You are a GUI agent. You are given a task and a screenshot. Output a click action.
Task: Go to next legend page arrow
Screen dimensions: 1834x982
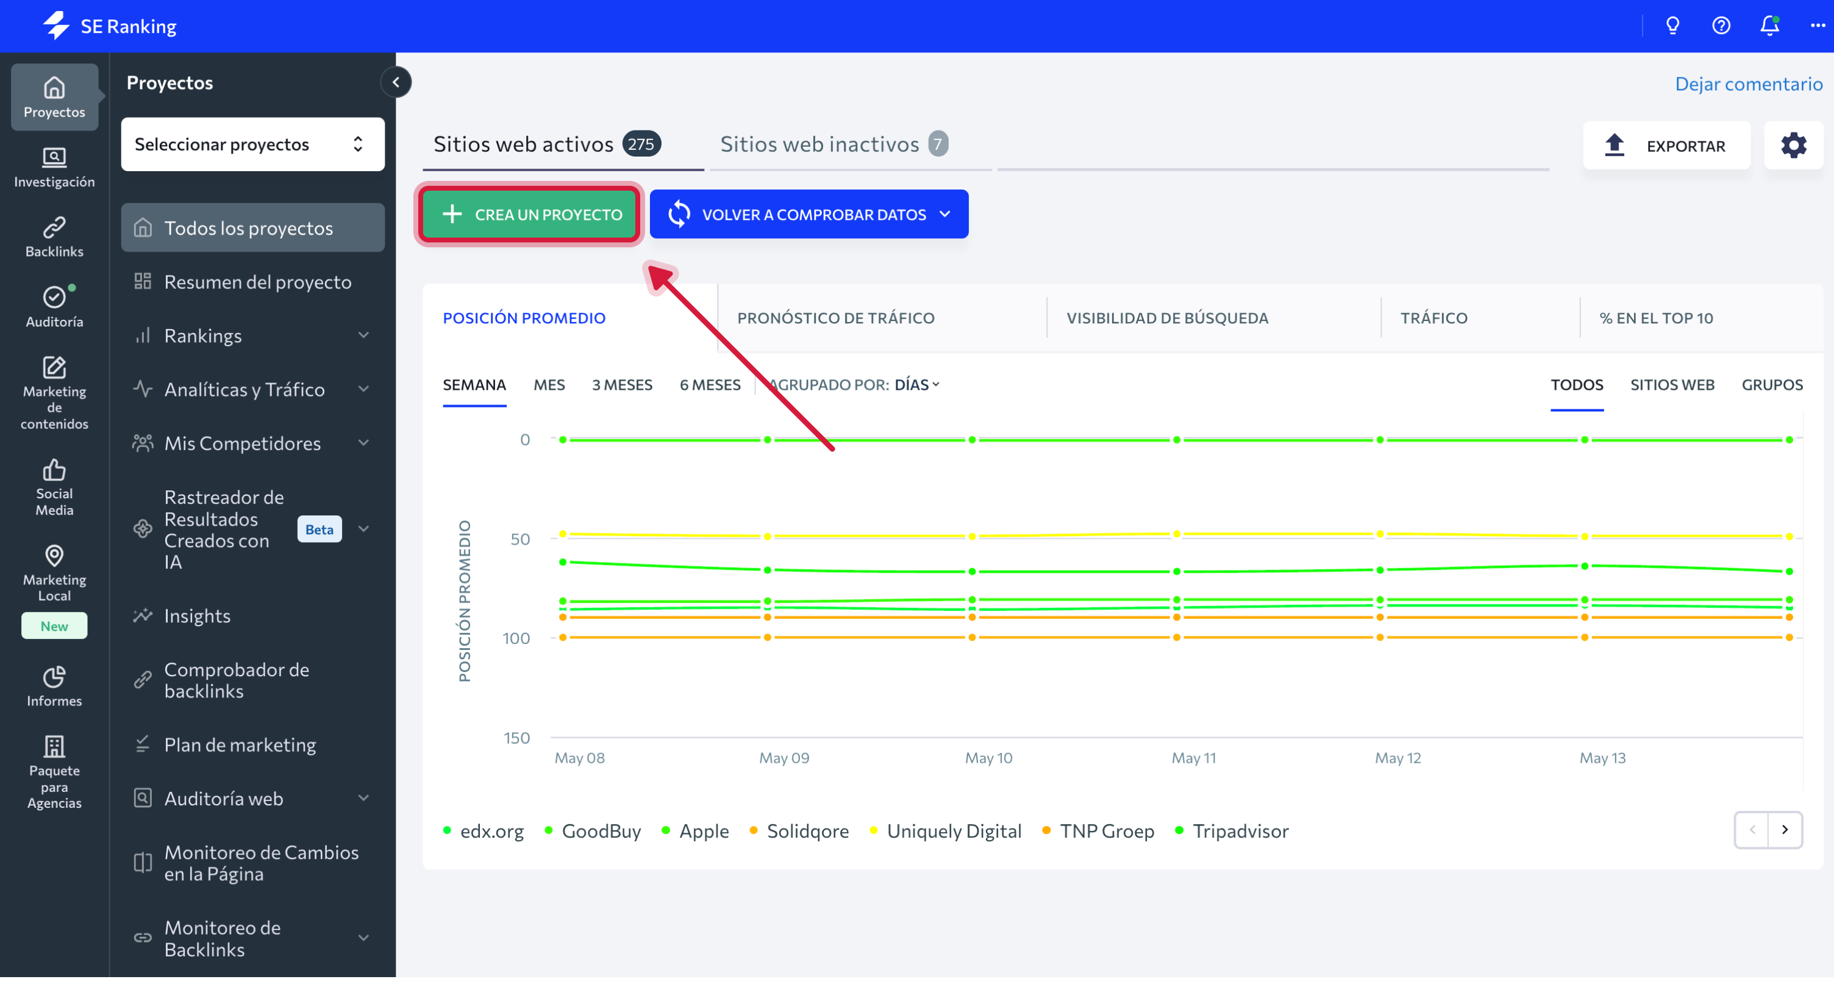tap(1784, 830)
